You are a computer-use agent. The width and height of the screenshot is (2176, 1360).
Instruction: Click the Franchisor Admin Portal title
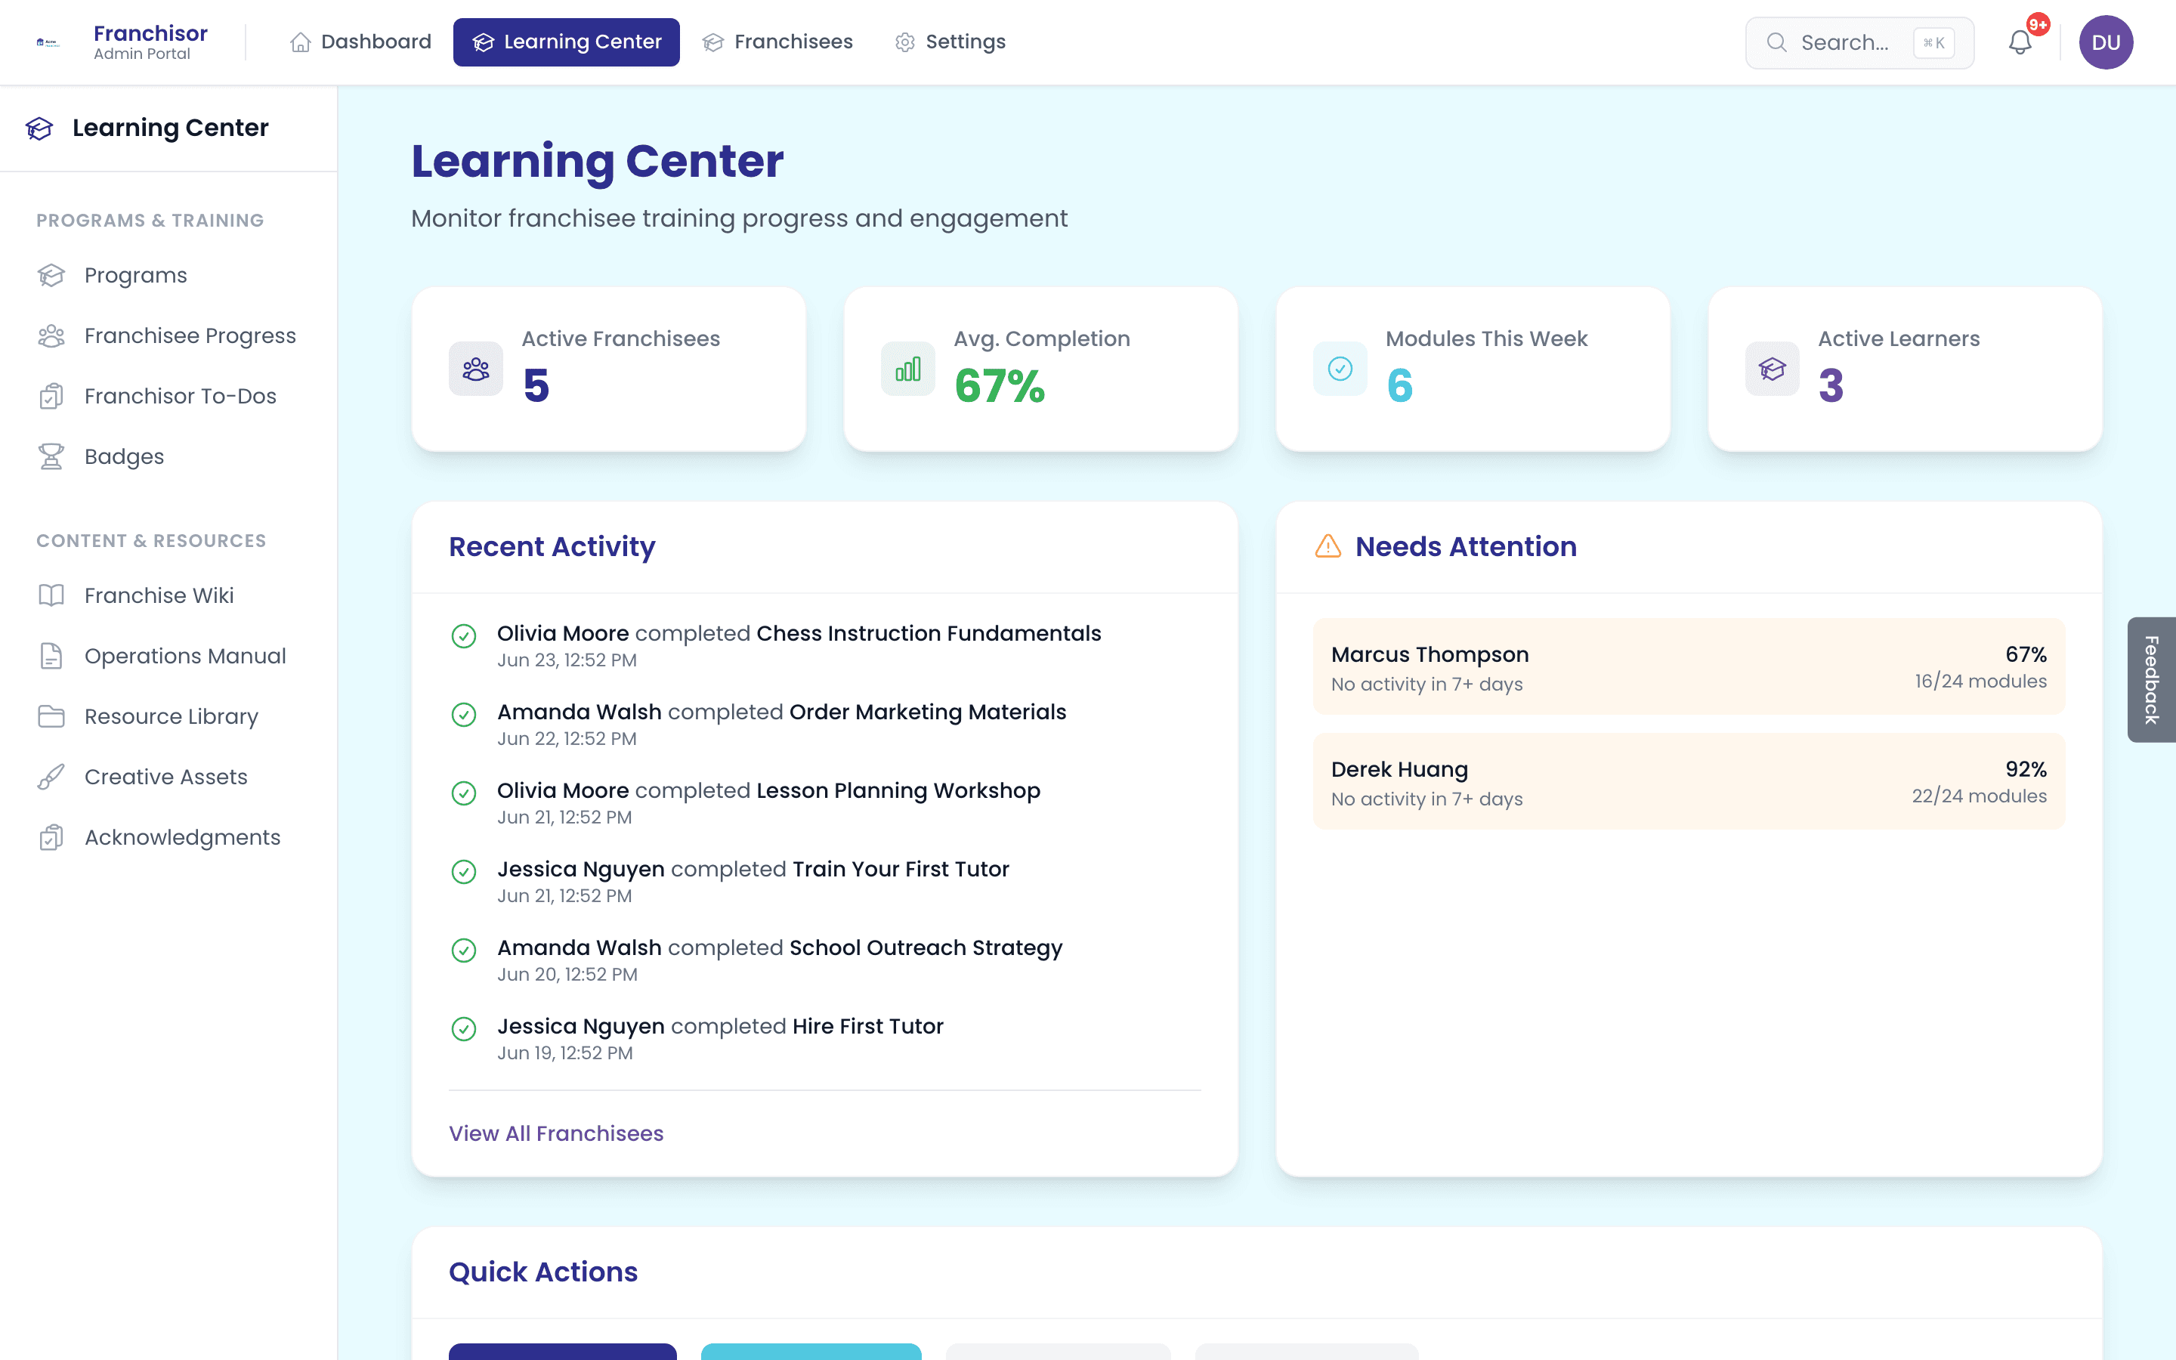point(150,42)
